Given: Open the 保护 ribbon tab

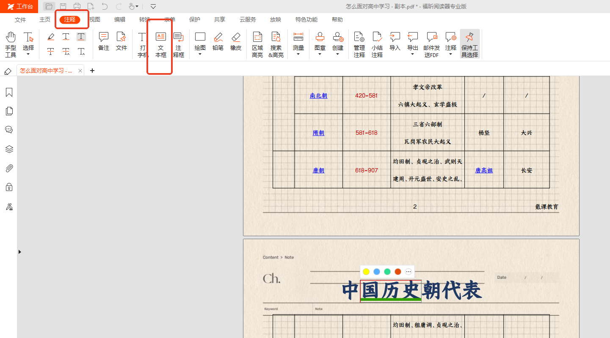Looking at the screenshot, I should click(x=195, y=19).
